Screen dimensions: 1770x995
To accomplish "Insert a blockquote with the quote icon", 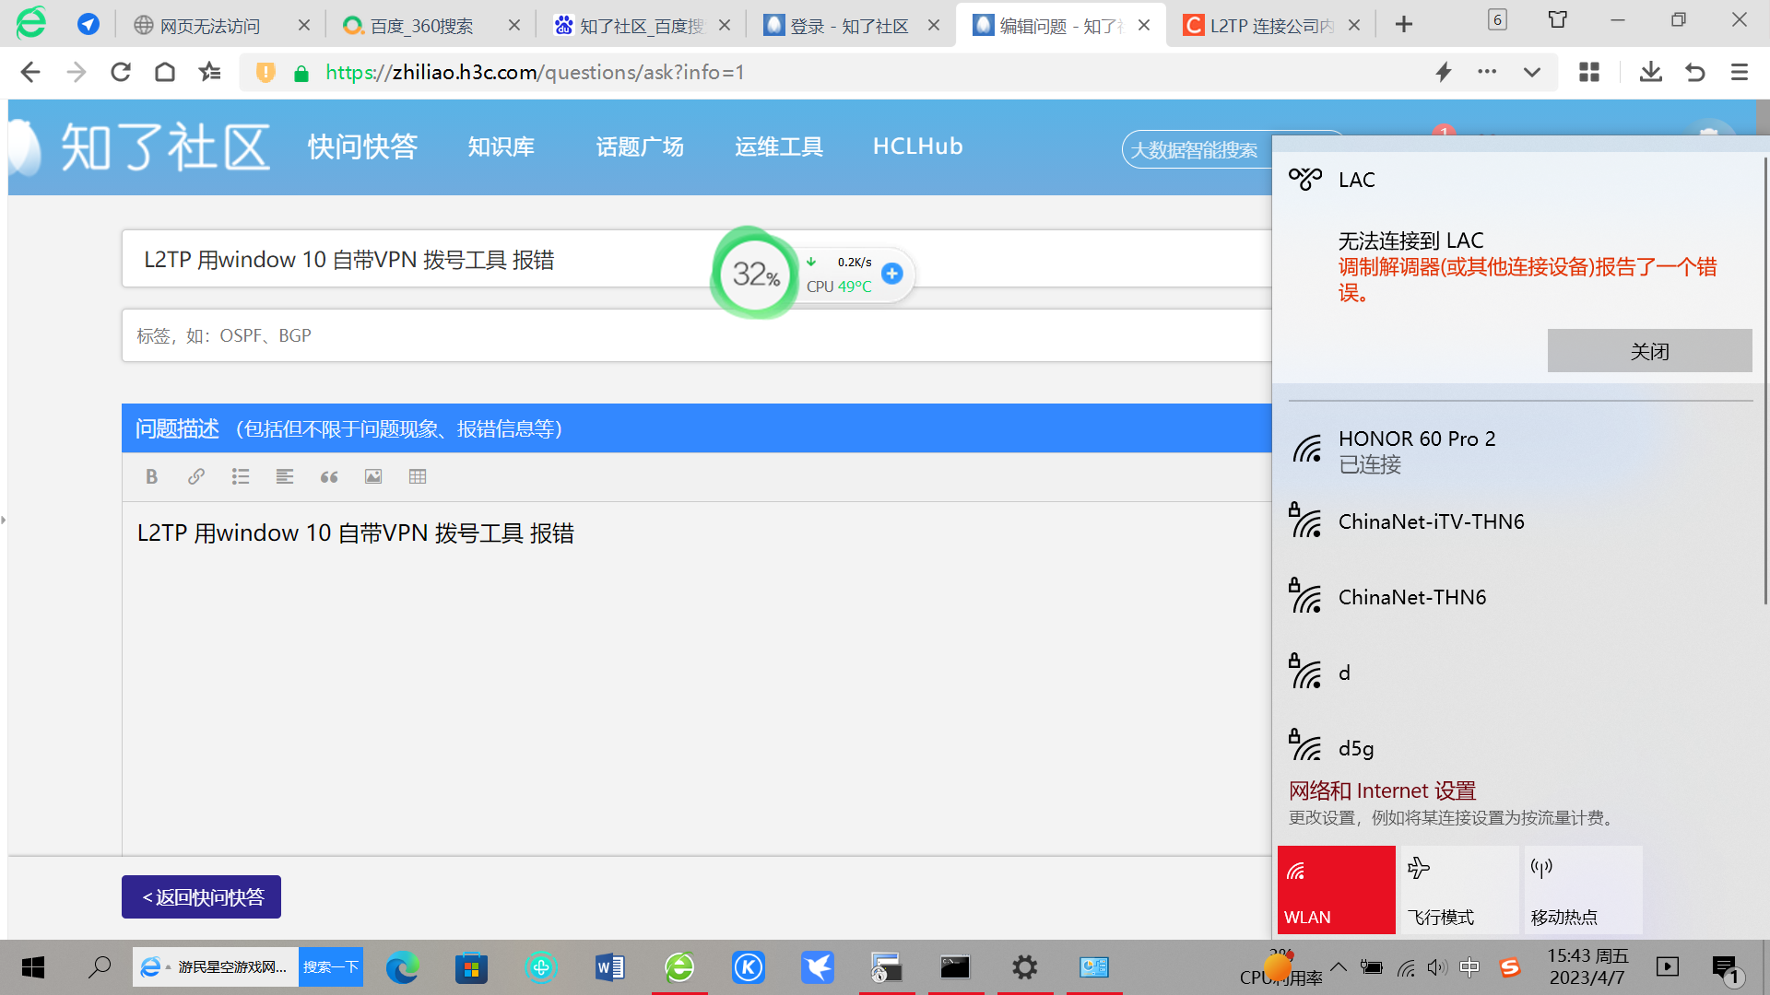I will (x=329, y=476).
